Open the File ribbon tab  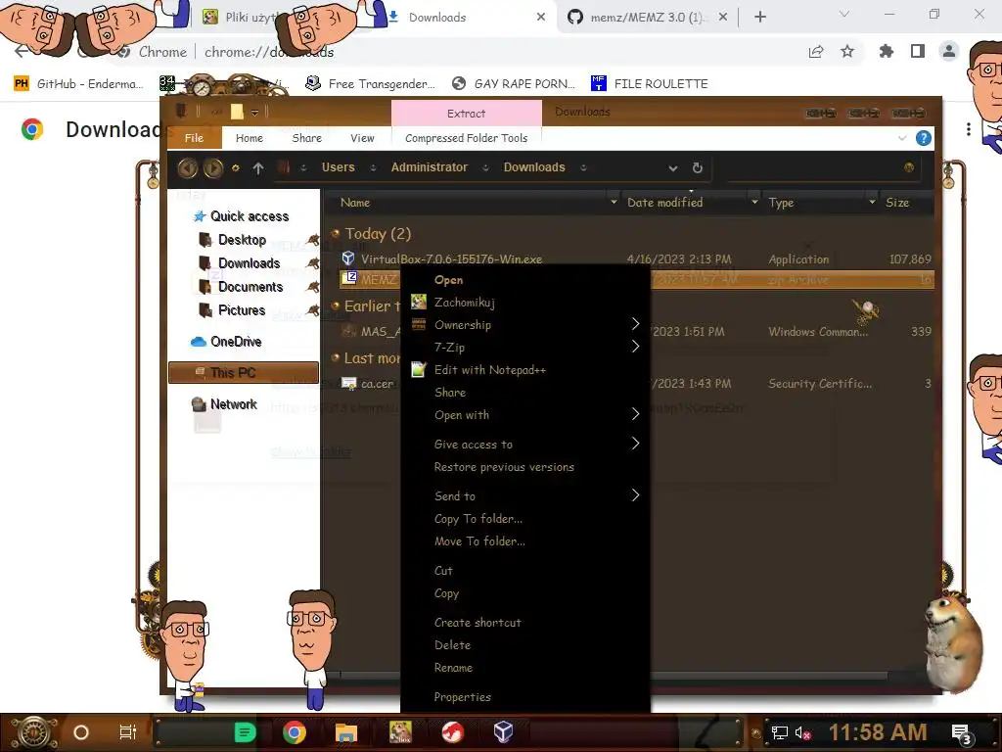tap(195, 138)
